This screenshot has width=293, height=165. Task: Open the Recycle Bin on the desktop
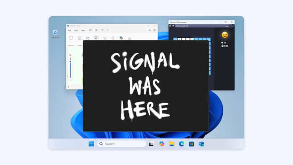(x=55, y=34)
